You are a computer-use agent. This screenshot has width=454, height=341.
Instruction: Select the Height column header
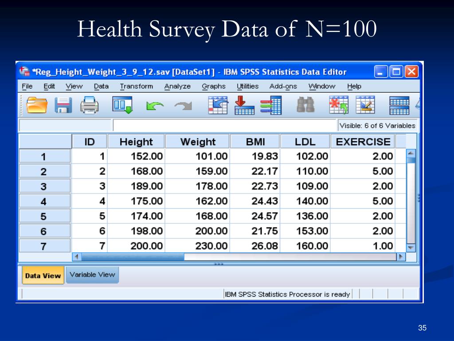[136, 142]
